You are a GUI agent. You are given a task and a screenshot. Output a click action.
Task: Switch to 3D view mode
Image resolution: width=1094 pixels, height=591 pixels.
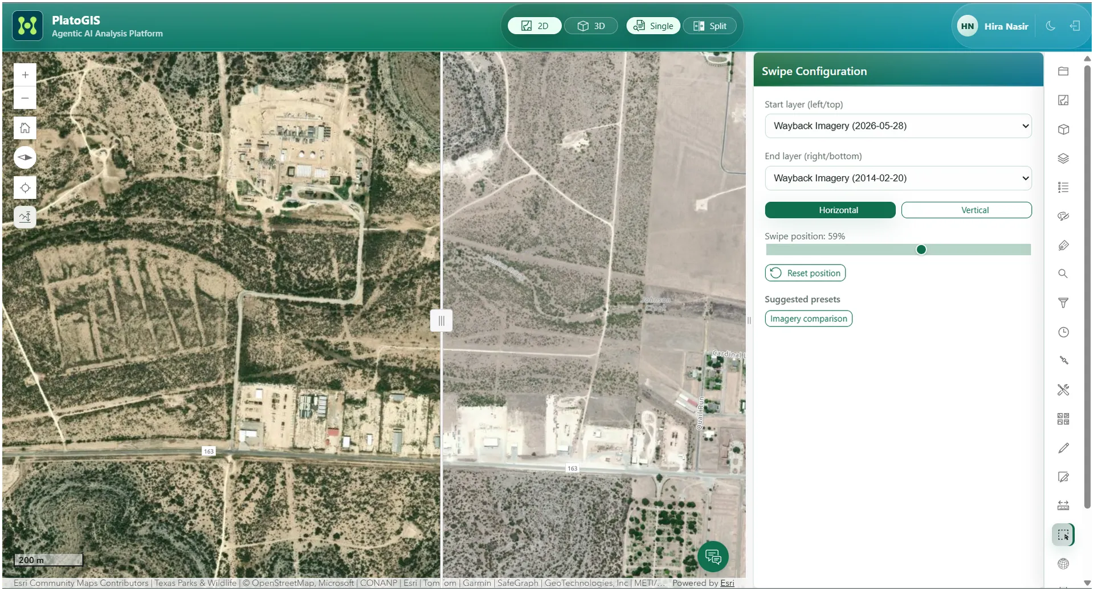[591, 26]
